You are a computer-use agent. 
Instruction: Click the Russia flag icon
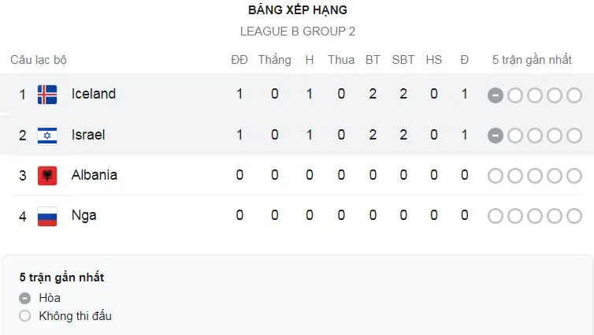coord(47,215)
